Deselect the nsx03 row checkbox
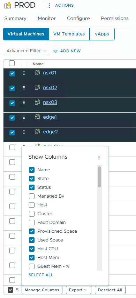 click(12, 103)
